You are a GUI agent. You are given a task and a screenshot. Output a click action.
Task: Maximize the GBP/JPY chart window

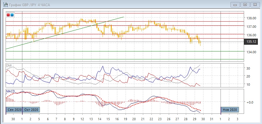coord(245,4)
